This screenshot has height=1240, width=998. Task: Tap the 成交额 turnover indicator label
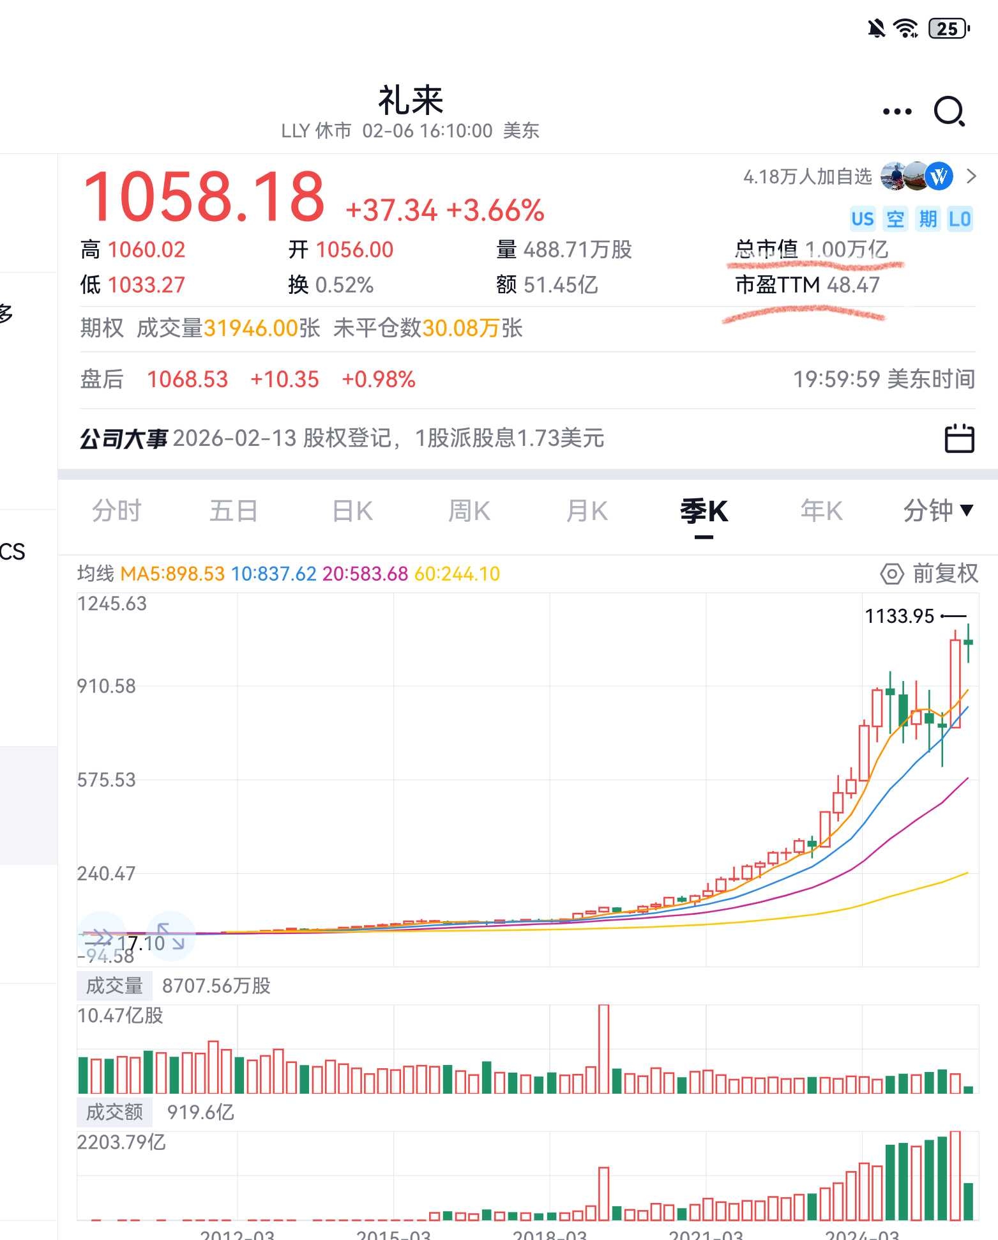point(114,1112)
